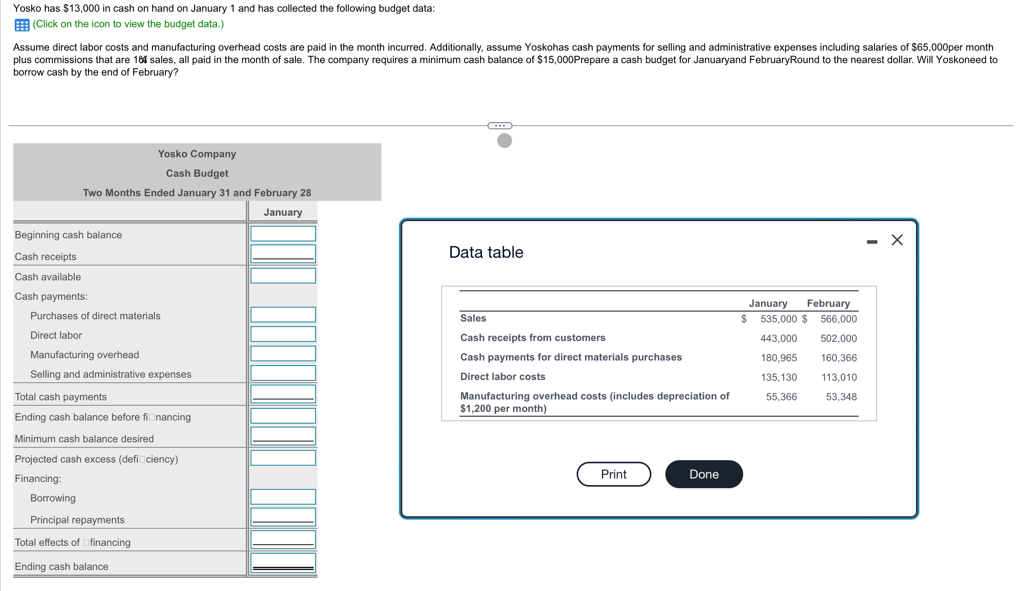Click Manufacturing overhead January field
This screenshot has height=591, width=1021.
point(283,354)
